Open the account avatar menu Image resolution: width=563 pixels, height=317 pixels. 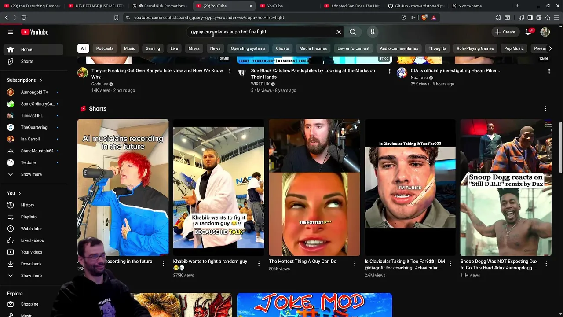coord(545,32)
